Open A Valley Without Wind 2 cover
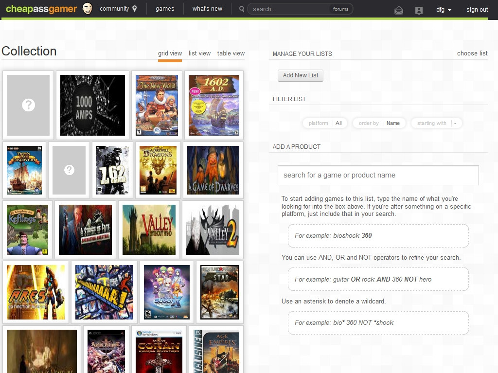Viewport: 498px width, 373px height. tap(213, 230)
